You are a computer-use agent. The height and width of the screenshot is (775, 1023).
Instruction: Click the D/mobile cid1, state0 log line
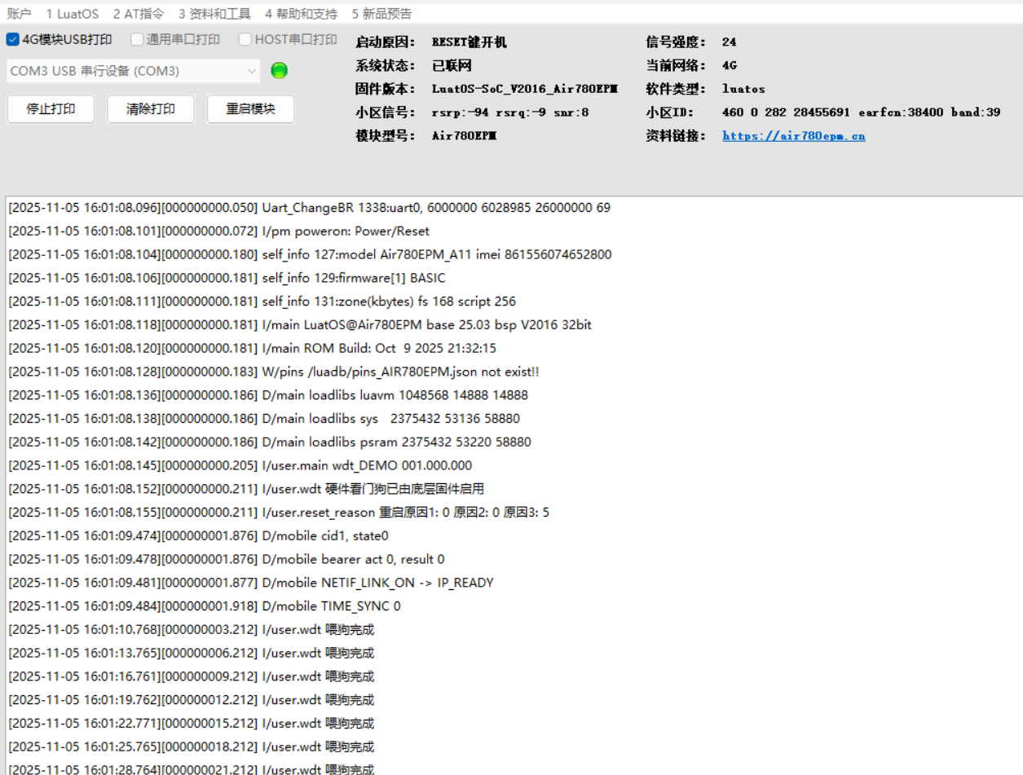(198, 536)
